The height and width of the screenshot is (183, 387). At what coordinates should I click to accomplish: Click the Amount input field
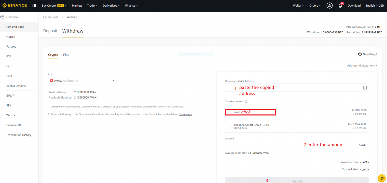click(280, 145)
